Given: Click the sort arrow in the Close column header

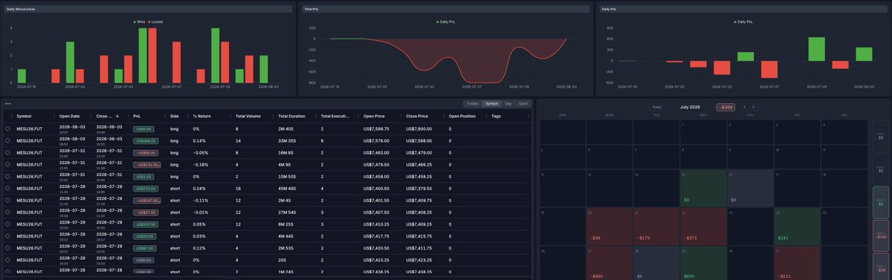Looking at the screenshot, I should tap(117, 116).
